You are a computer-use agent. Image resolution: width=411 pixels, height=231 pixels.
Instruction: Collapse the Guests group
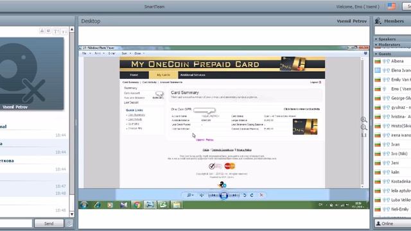(376, 54)
